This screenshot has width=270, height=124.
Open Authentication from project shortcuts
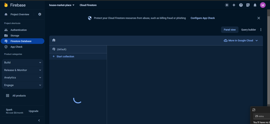click(22, 30)
